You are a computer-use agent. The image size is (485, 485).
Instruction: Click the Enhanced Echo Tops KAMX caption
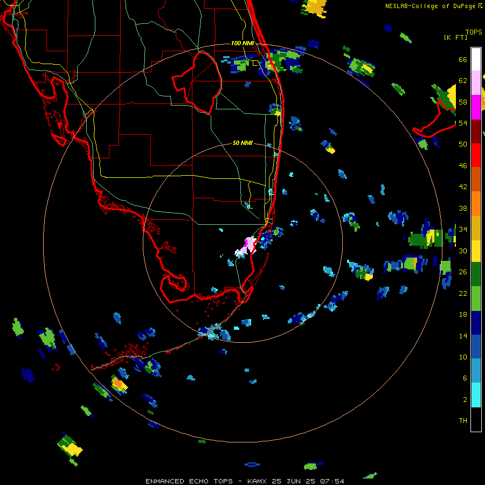(x=245, y=481)
